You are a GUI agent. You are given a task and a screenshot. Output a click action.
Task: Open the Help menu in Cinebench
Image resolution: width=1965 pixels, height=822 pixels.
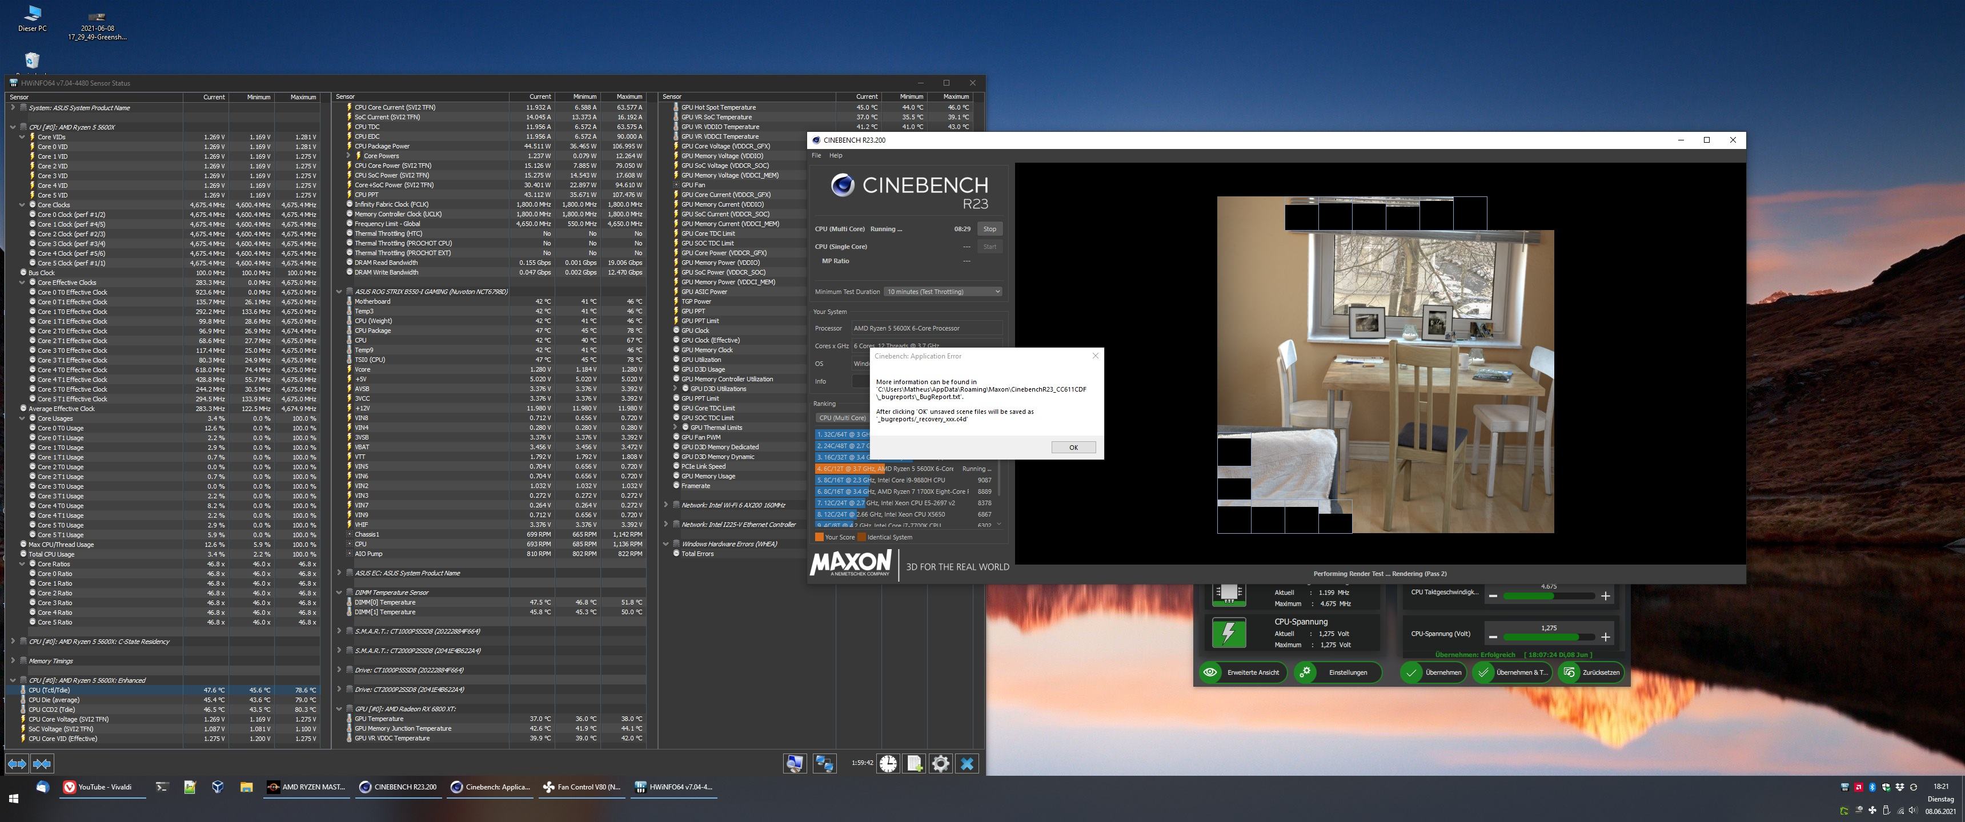[836, 155]
